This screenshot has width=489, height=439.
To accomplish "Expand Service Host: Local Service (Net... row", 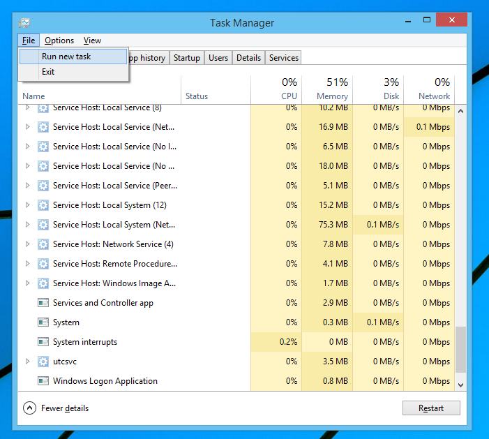I will coord(27,127).
